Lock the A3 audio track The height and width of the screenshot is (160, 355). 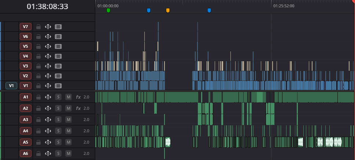pos(38,120)
